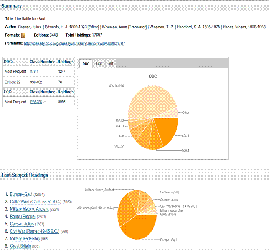The width and height of the screenshot is (269, 250).
Task: Click the Editions: 3443 text
Action: click(x=46, y=35)
